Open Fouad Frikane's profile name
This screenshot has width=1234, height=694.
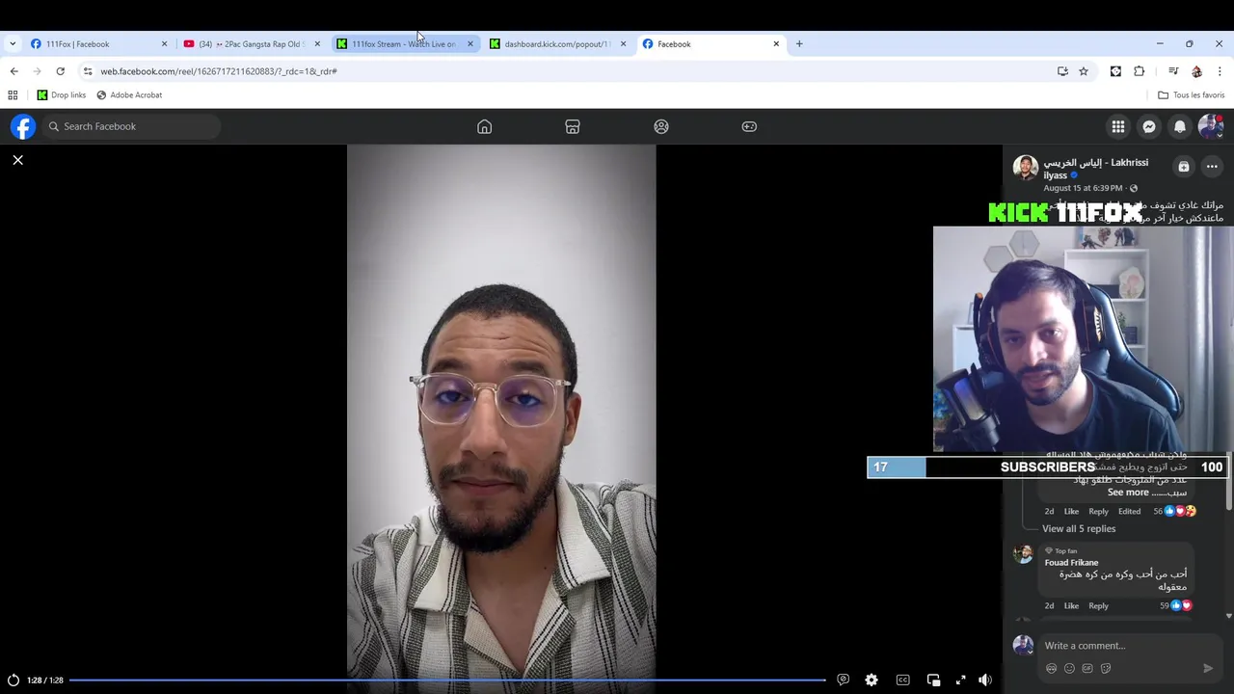(1071, 562)
